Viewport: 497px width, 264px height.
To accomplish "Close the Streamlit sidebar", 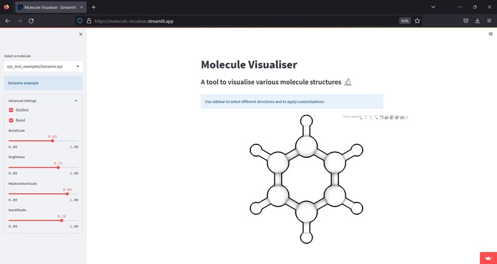I will coord(81,34).
